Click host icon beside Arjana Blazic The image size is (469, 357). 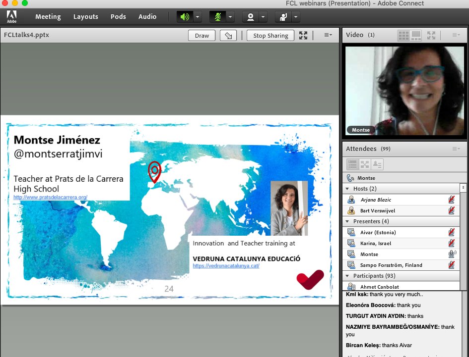(351, 200)
